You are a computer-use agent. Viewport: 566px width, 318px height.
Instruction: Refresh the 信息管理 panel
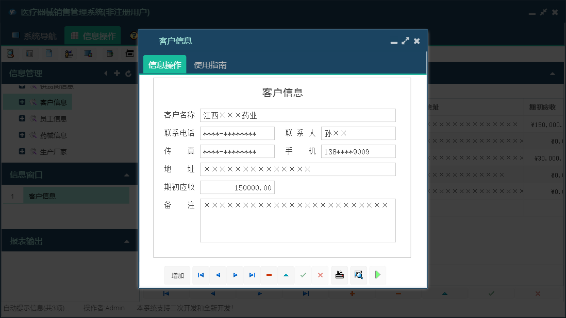128,73
